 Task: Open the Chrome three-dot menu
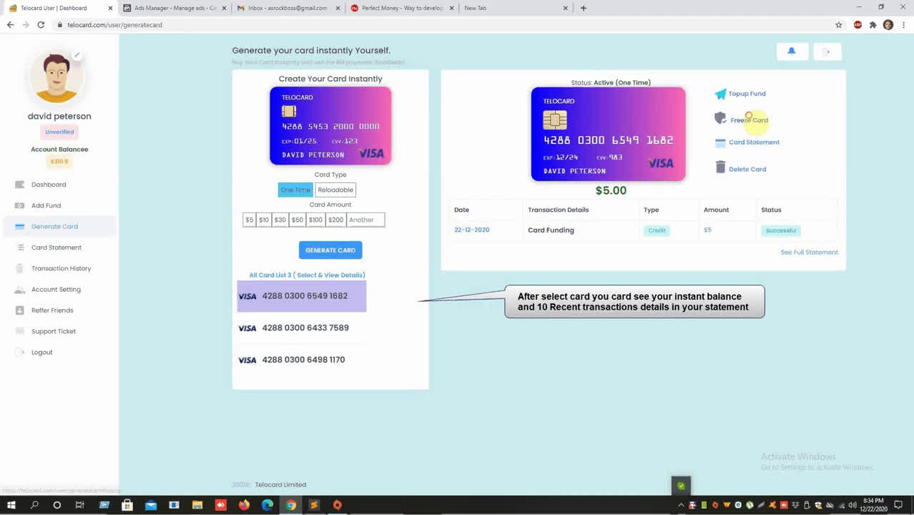point(903,24)
